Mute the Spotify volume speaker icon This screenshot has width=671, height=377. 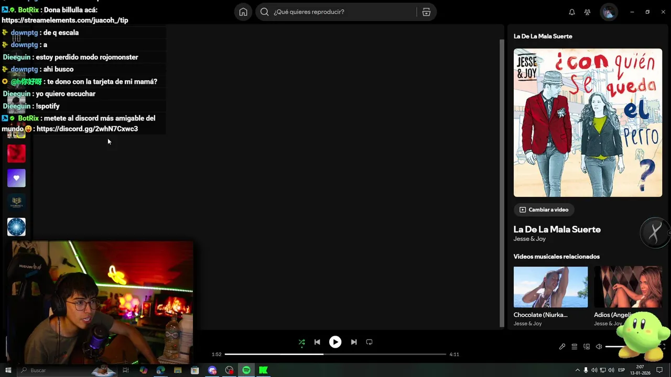point(599,347)
